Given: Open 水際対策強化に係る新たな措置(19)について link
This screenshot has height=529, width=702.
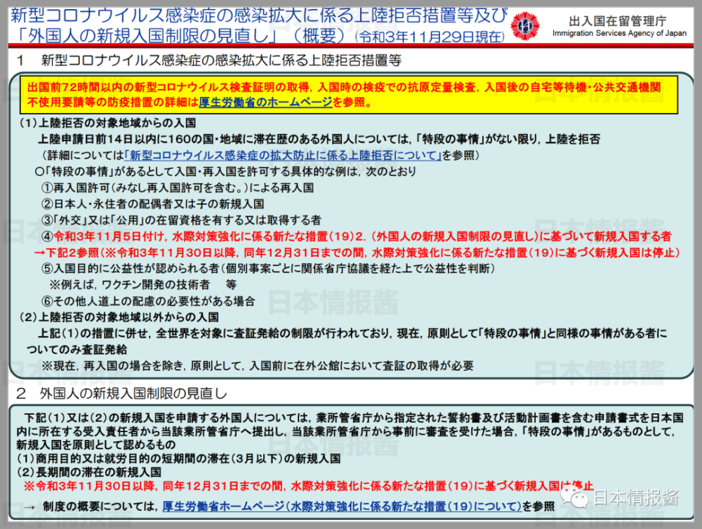Looking at the screenshot, I should coord(342,507).
